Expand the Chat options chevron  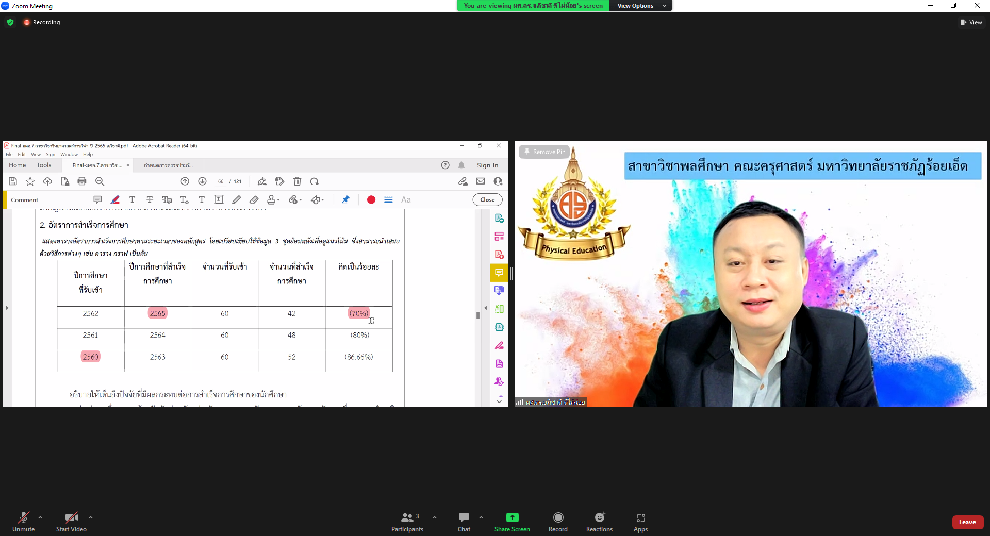481,517
